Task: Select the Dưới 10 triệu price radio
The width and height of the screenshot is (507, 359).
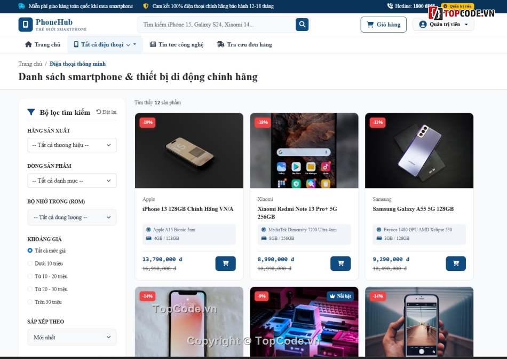Action: 30,263
